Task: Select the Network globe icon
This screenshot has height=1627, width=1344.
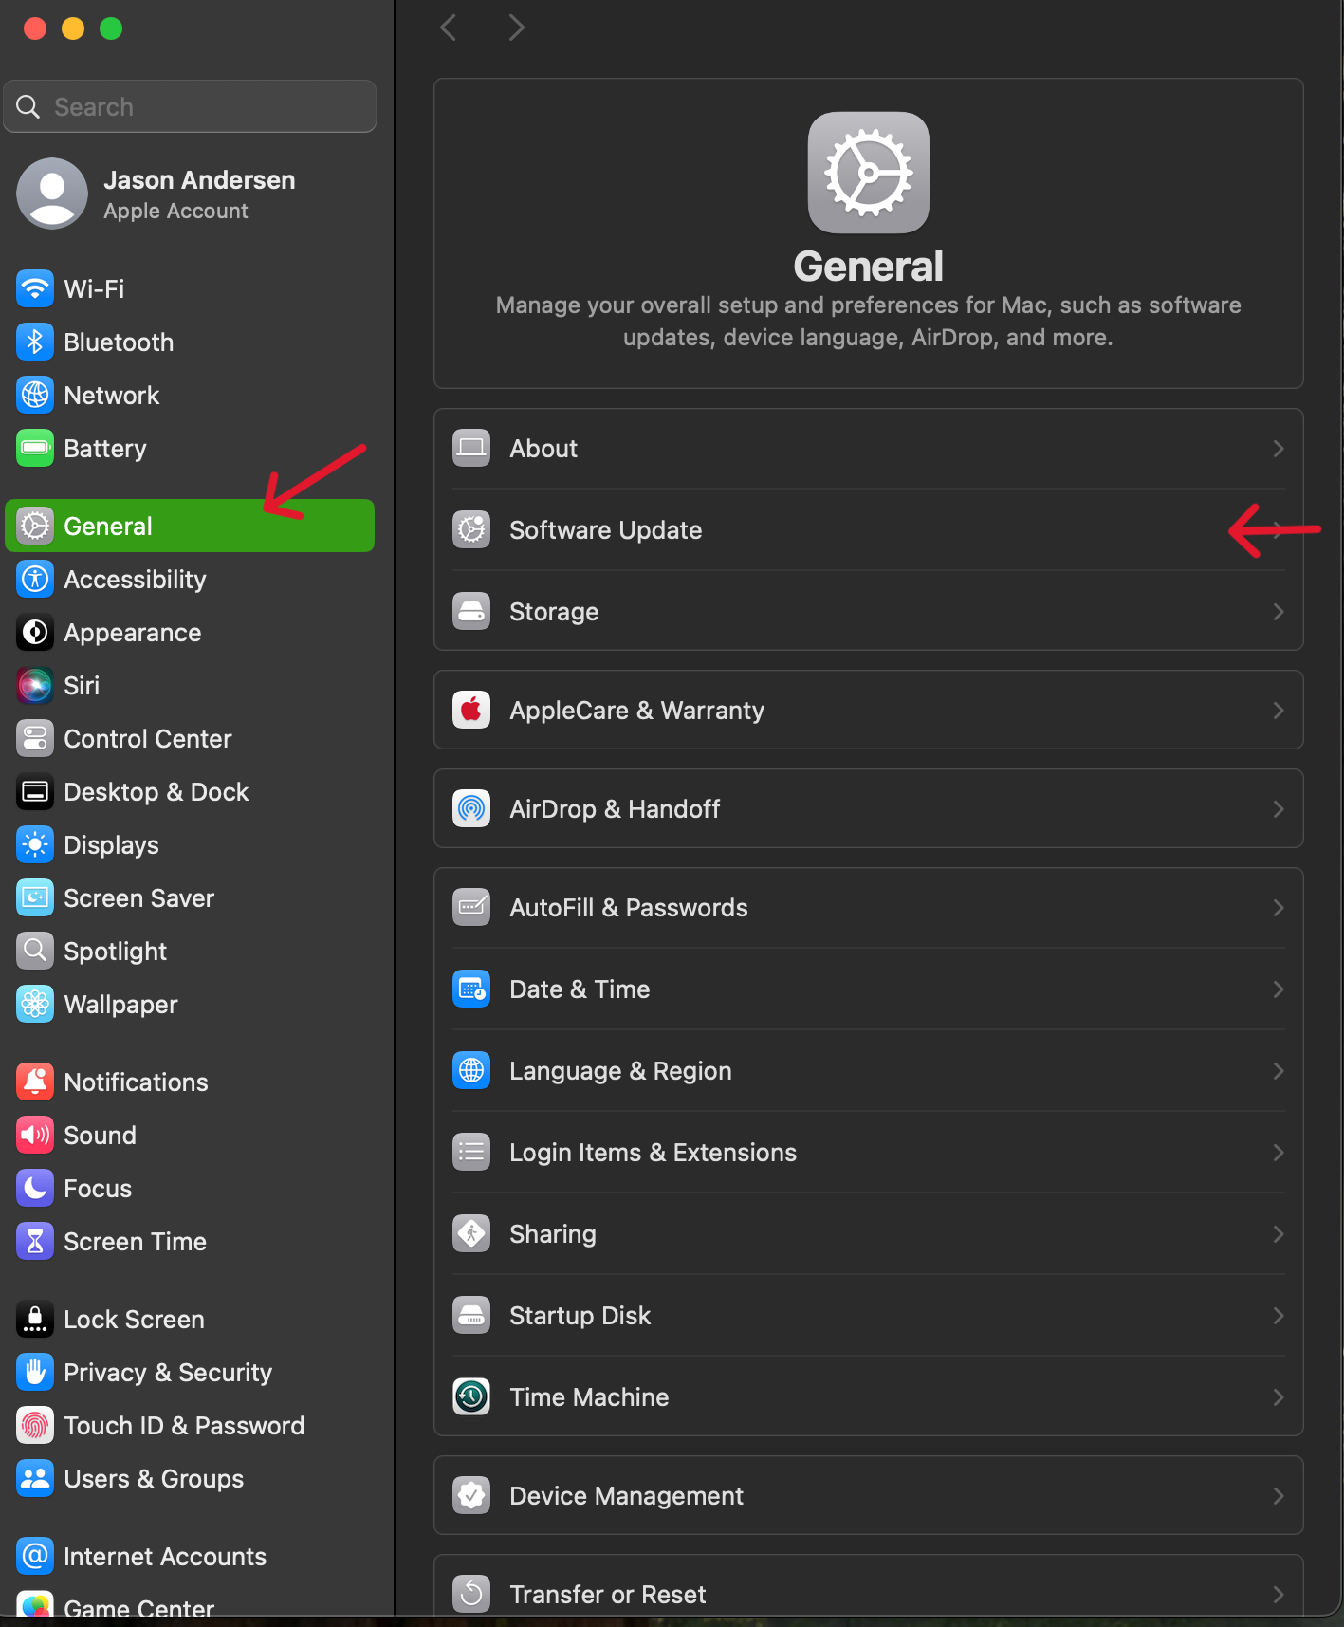Action: point(35,395)
